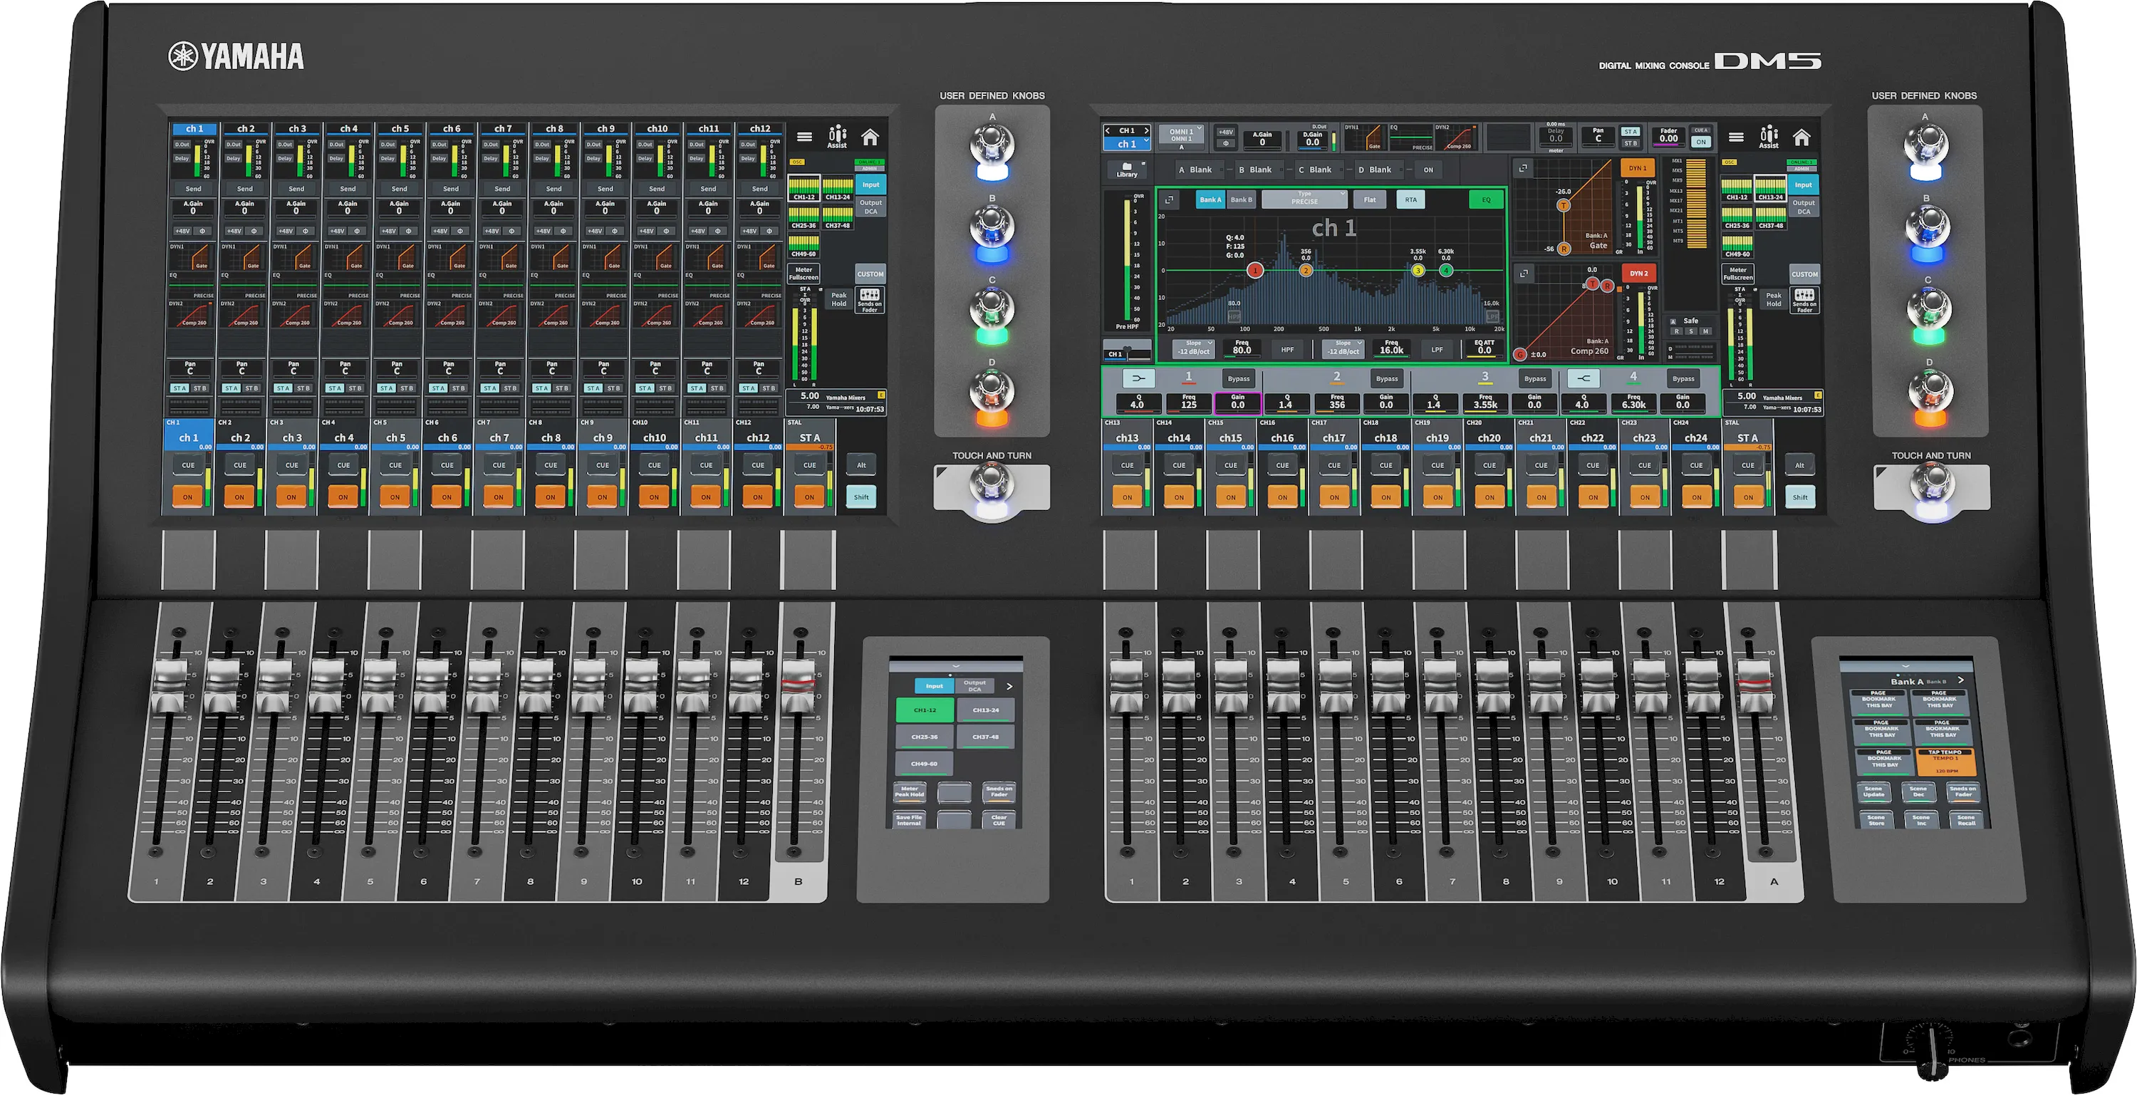
Task: Collapse the right small screen top chevron
Action: pos(1905,666)
